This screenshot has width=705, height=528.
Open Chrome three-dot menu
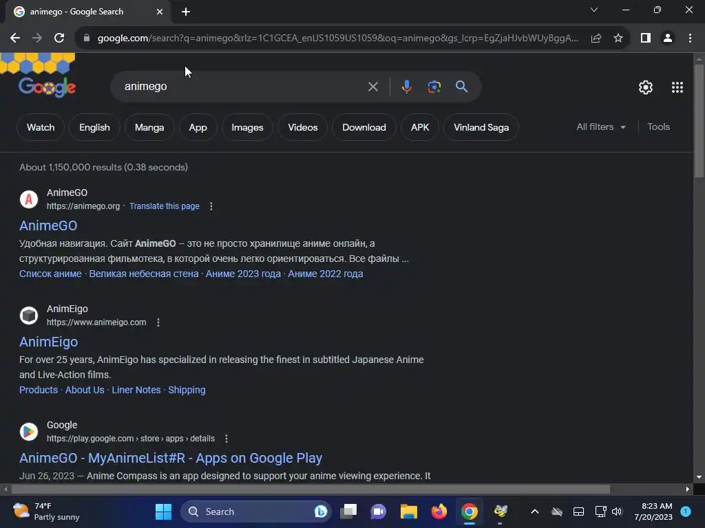[x=690, y=38]
